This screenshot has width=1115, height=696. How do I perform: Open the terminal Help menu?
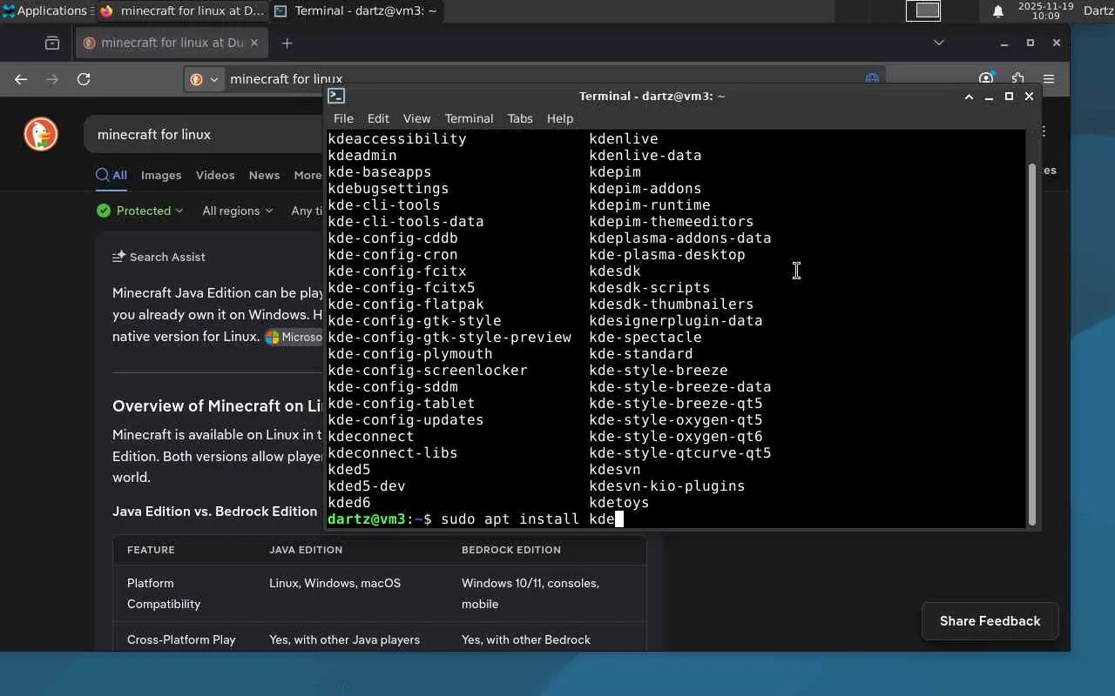[x=560, y=118]
